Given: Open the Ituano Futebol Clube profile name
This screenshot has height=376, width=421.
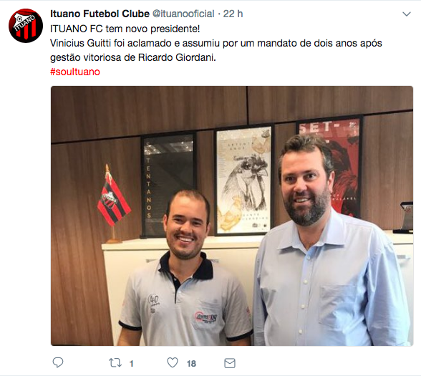Looking at the screenshot, I should tap(100, 14).
